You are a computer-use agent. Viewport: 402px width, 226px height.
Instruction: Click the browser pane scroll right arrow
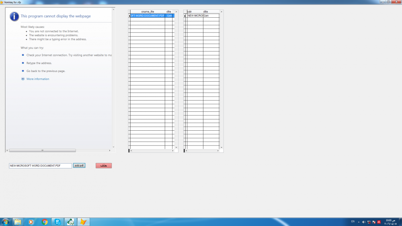point(110,150)
